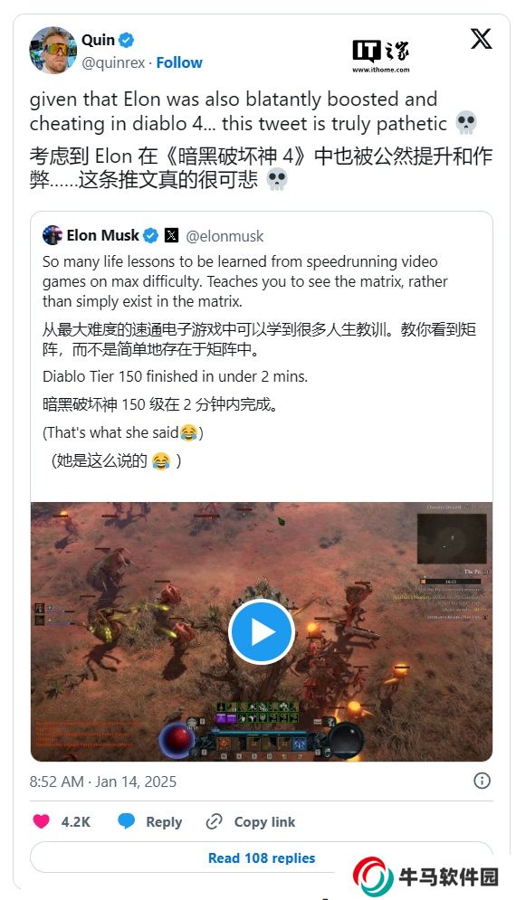Click the X logo in top corner
The height and width of the screenshot is (900, 516).
pyautogui.click(x=481, y=39)
